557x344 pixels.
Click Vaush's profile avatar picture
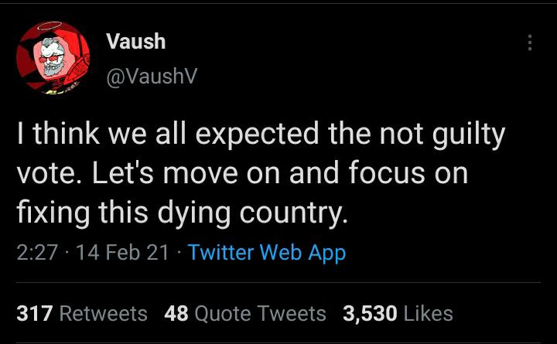coord(53,59)
